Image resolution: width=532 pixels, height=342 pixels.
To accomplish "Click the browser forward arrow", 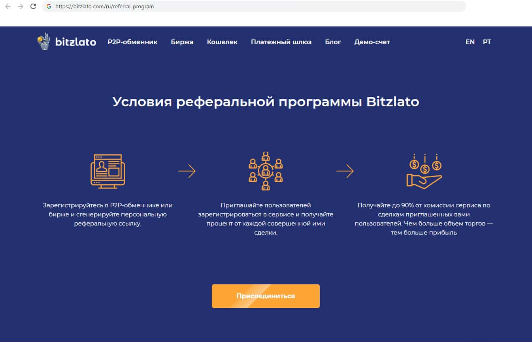I will pyautogui.click(x=21, y=7).
